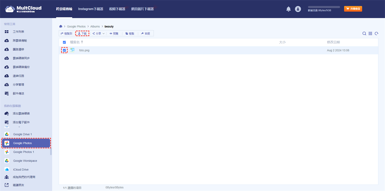Open the search magnifier icon
This screenshot has width=385, height=191.
364,33
